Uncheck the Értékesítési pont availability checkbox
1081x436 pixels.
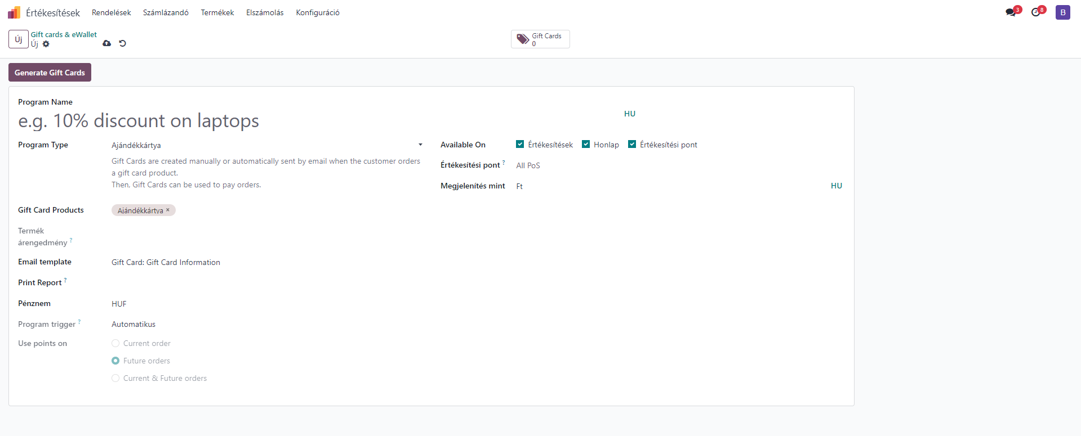tap(632, 144)
